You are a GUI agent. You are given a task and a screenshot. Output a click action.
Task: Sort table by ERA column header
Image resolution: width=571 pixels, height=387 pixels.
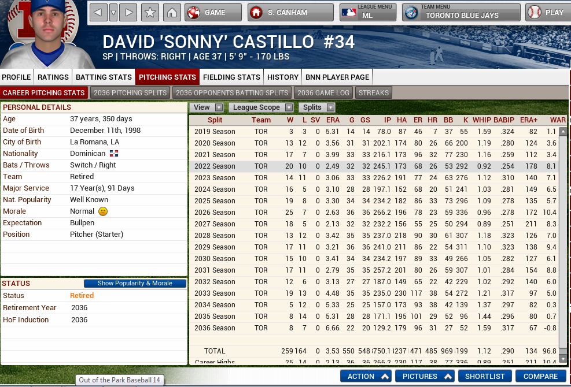tap(333, 120)
